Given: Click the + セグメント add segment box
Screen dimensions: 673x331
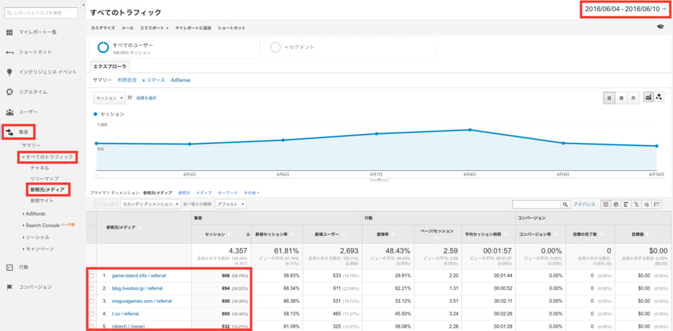Looking at the screenshot, I should (350, 47).
